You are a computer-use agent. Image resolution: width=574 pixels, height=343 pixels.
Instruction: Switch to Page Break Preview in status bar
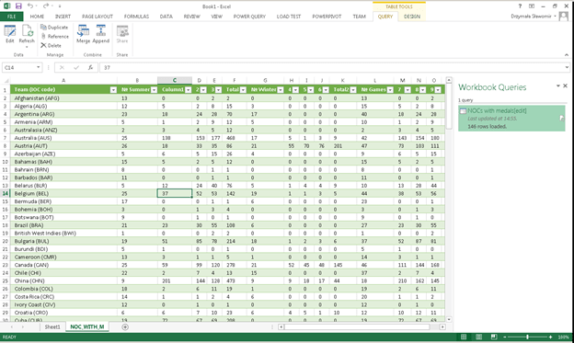click(494, 337)
